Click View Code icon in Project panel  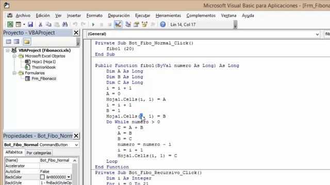point(9,42)
